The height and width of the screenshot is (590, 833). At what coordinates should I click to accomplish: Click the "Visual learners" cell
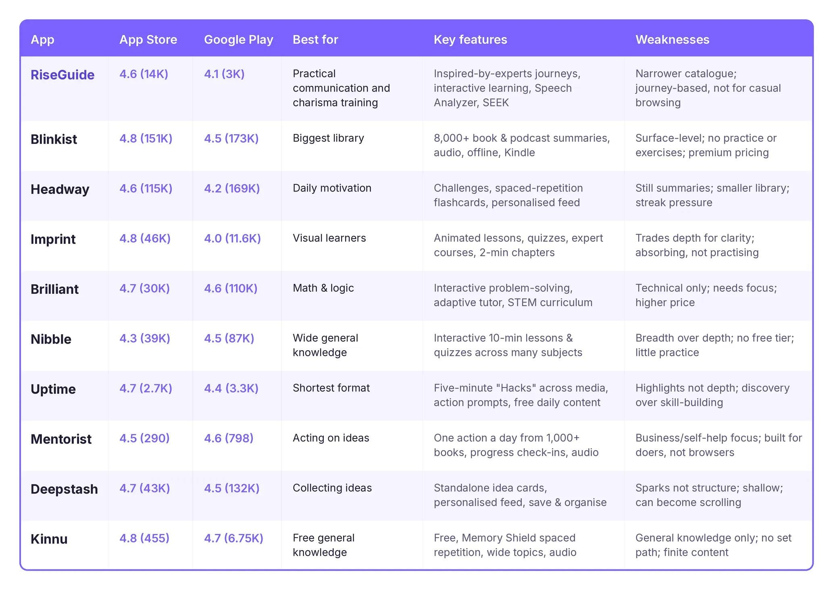pos(329,238)
